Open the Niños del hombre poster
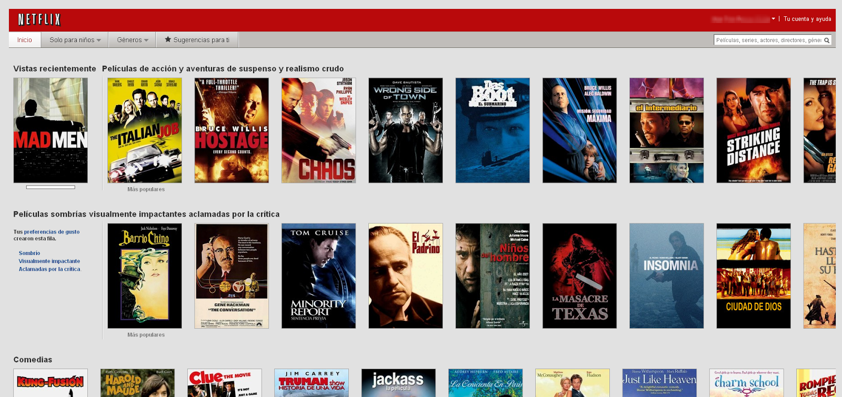842x397 pixels. (x=493, y=276)
